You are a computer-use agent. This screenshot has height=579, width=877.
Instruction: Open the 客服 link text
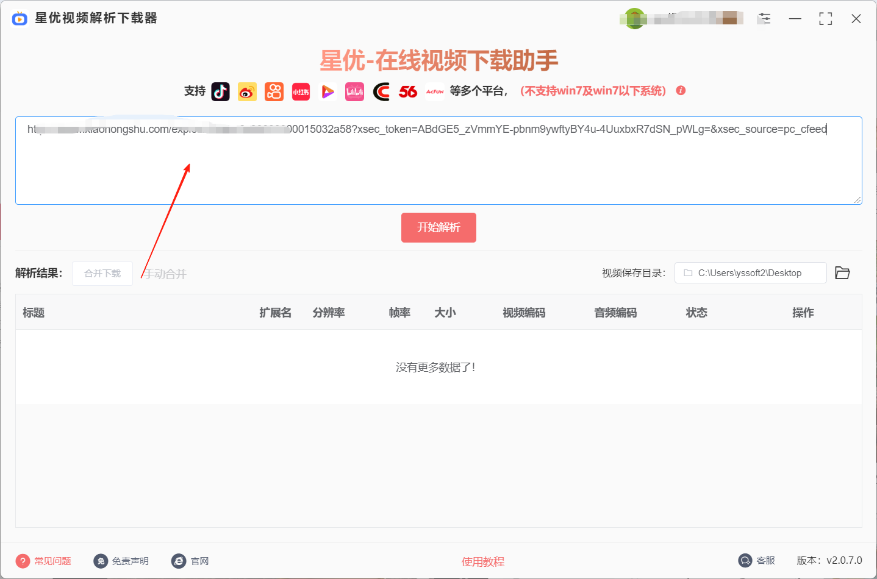(766, 560)
